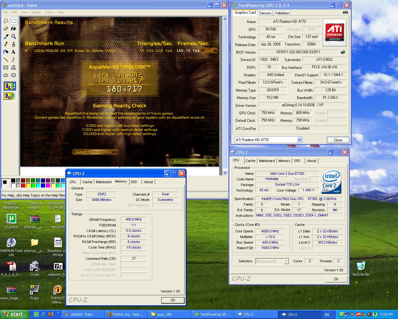Viewport: 398px width, 319px height.
Task: Select the Crysis desktop shortcut
Action: [35, 269]
